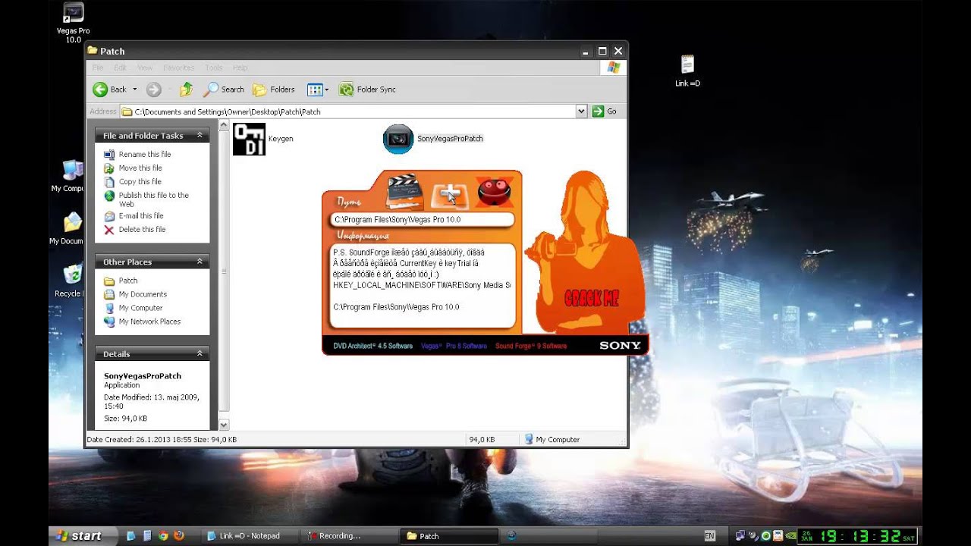
Task: Click Delete this file link
Action: [142, 229]
